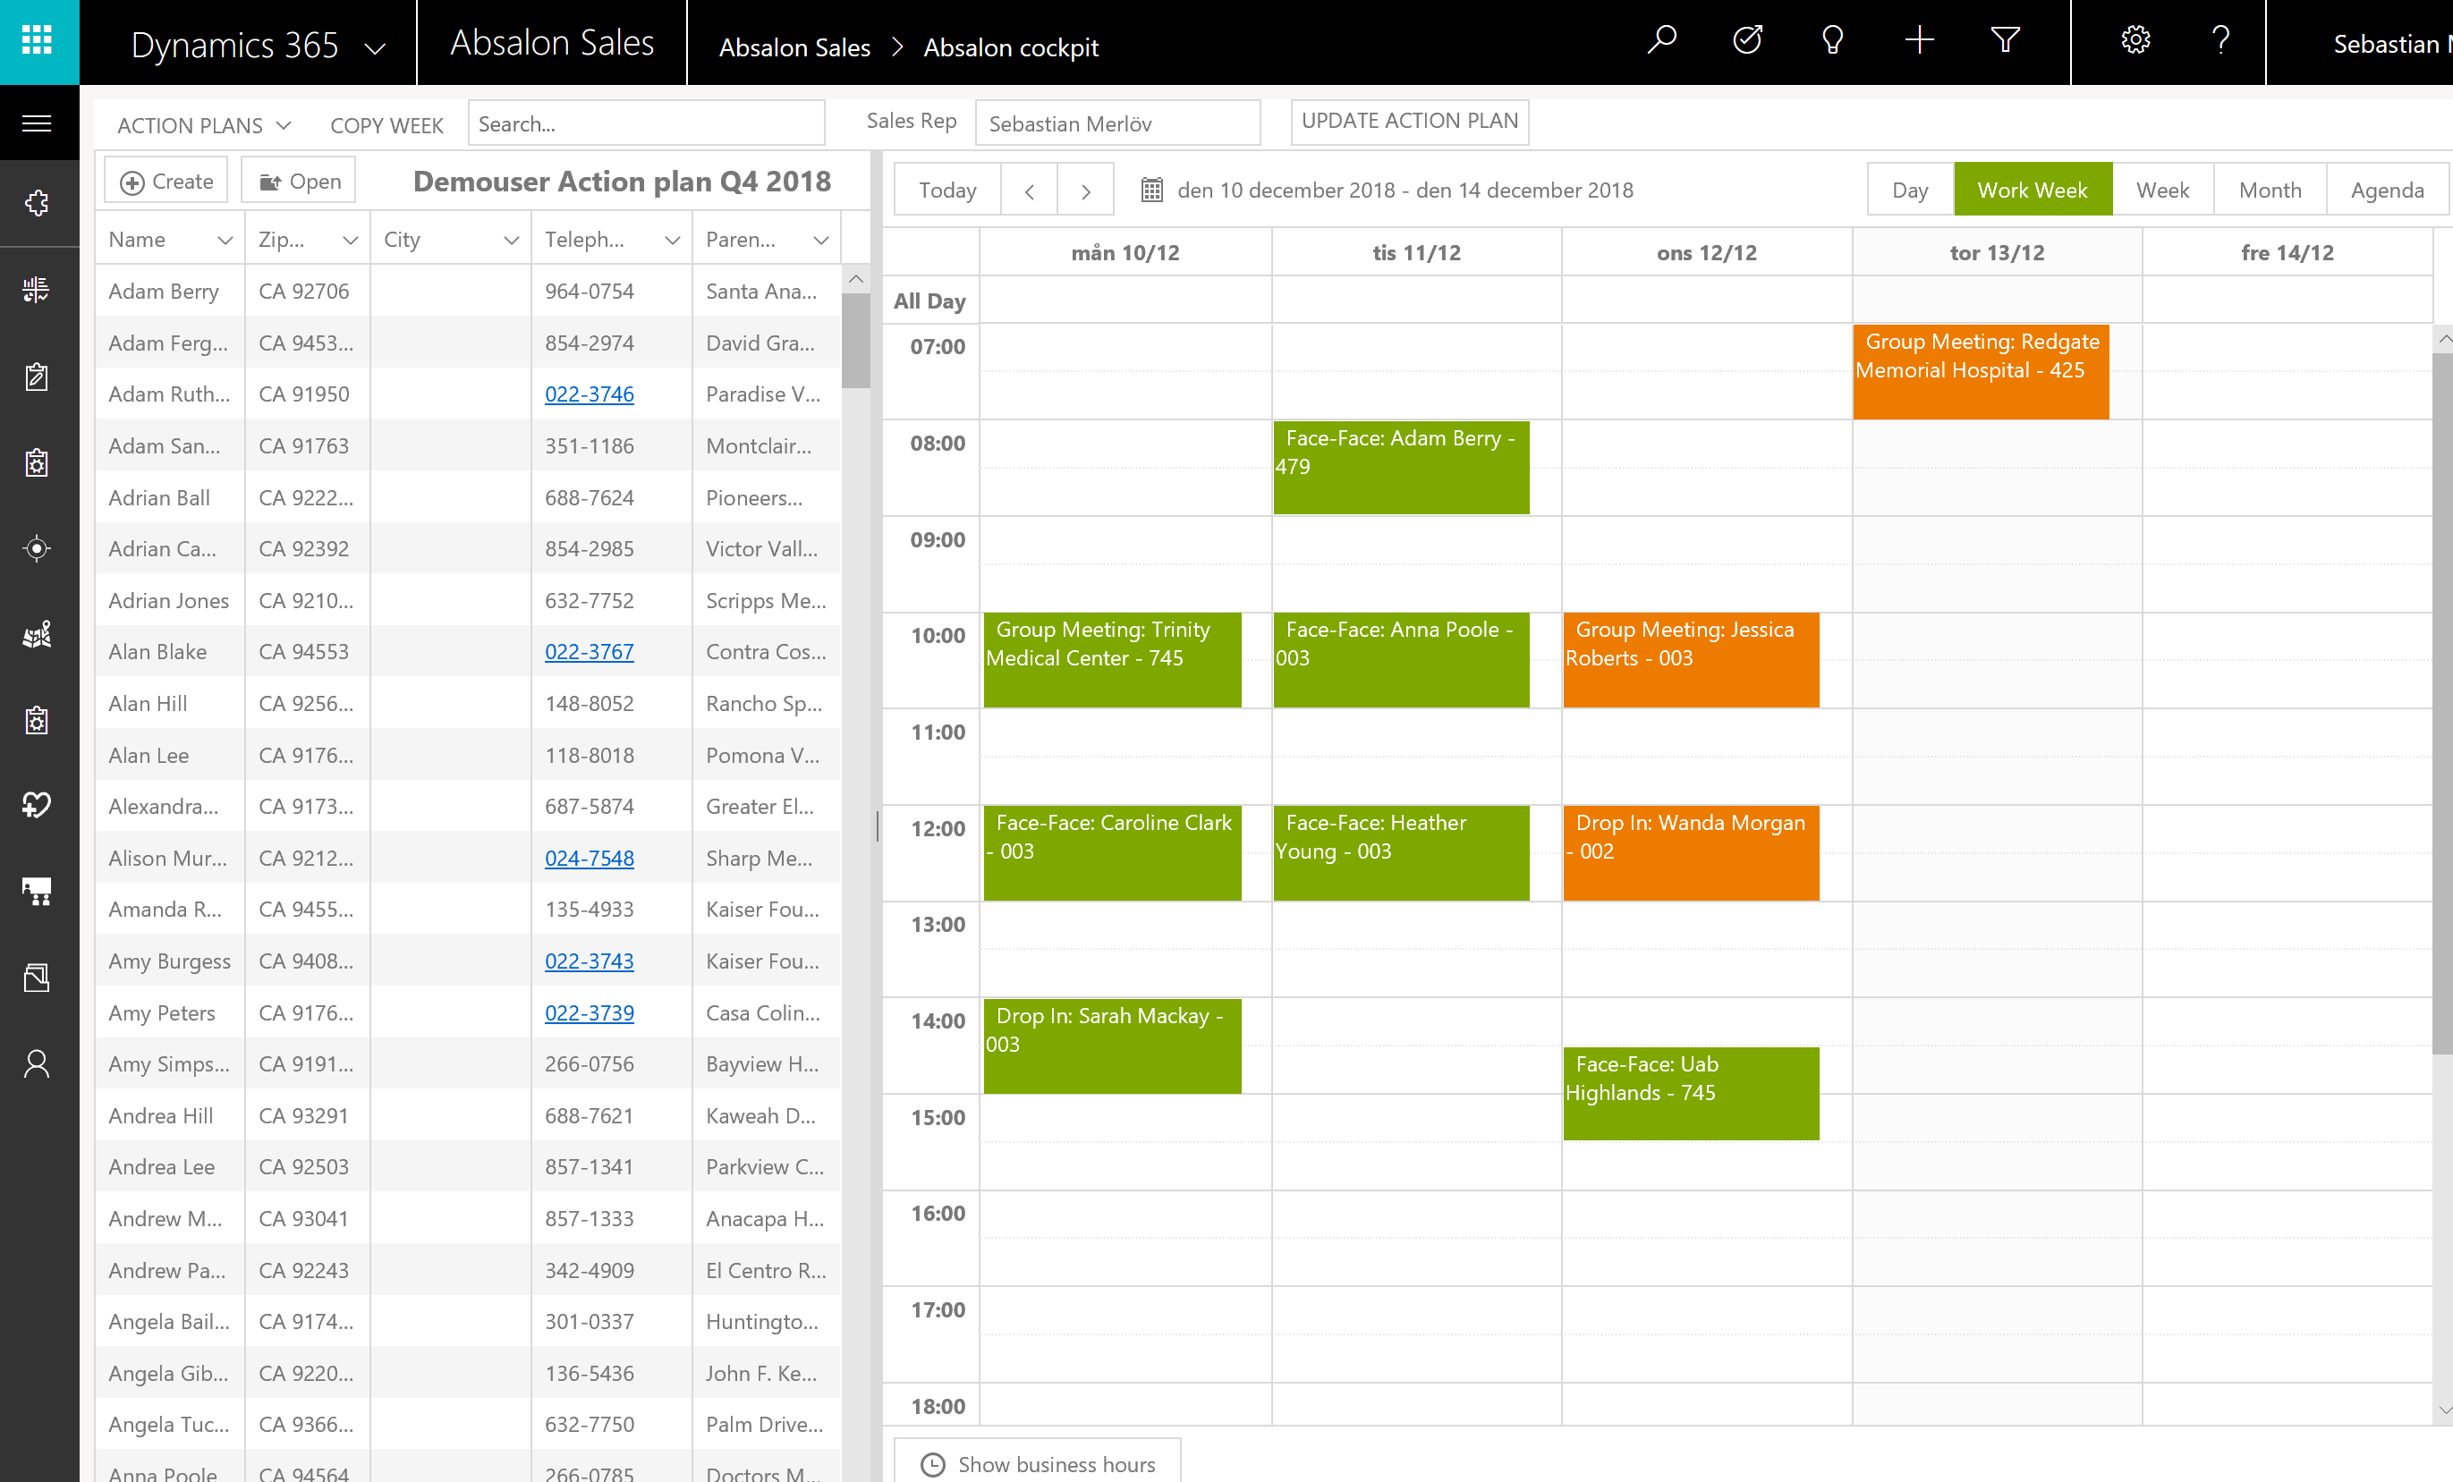
Task: Click Absalon Sales breadcrumb link
Action: (794, 47)
